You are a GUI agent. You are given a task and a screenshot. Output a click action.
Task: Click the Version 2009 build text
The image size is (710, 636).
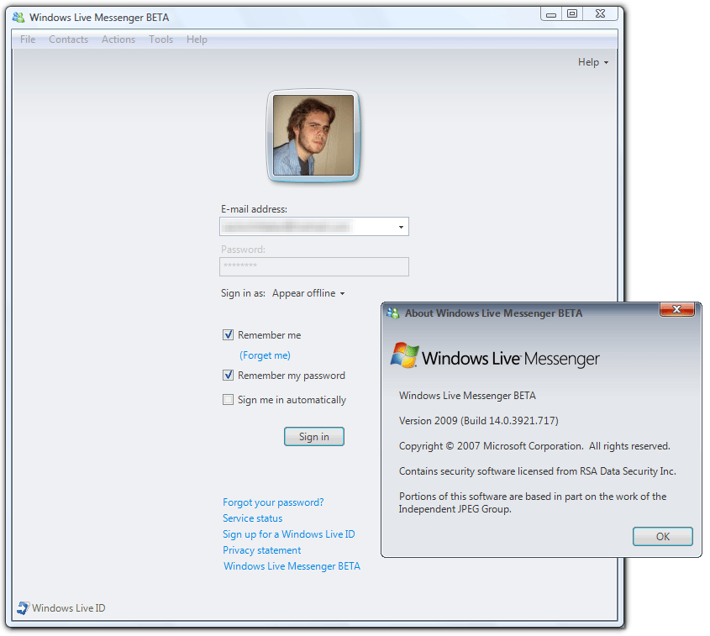[x=478, y=421]
